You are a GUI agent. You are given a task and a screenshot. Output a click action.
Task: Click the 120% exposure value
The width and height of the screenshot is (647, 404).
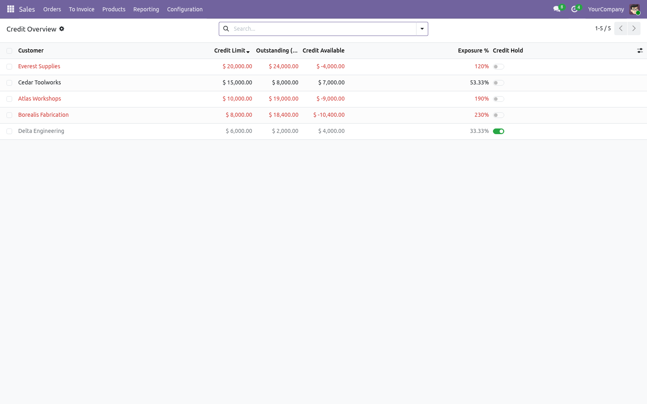pos(482,66)
